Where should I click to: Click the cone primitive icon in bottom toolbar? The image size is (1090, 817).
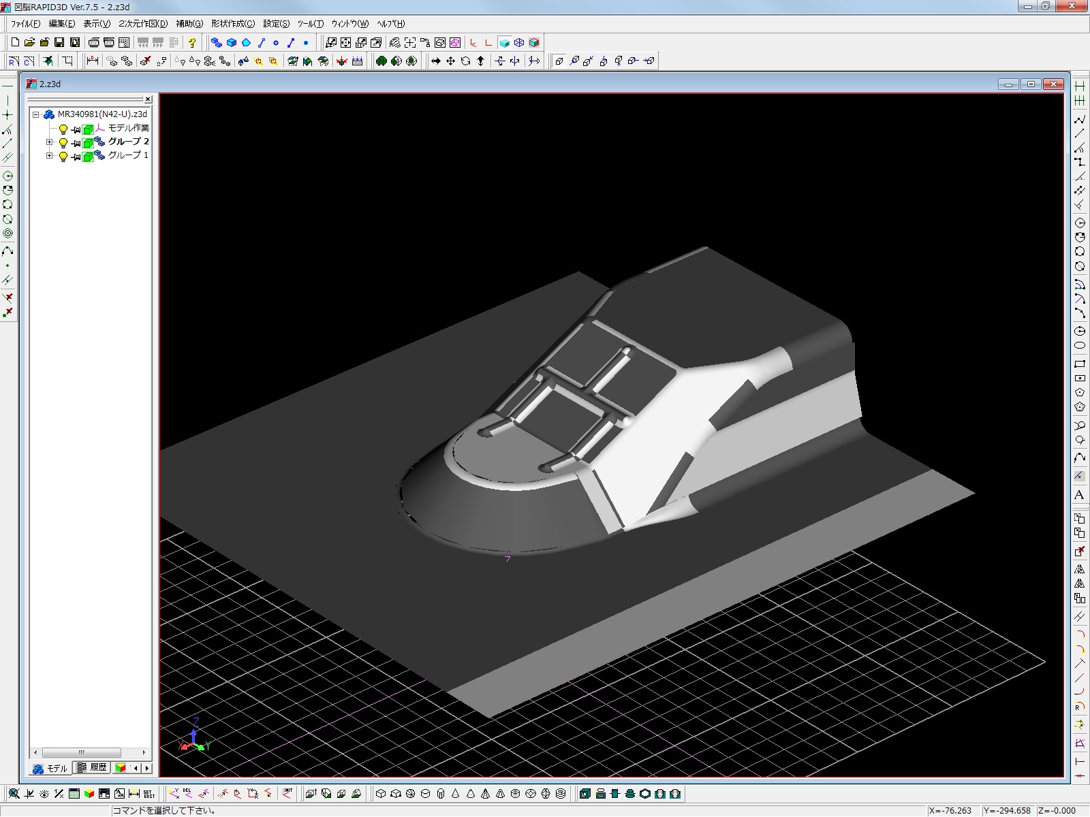click(456, 794)
